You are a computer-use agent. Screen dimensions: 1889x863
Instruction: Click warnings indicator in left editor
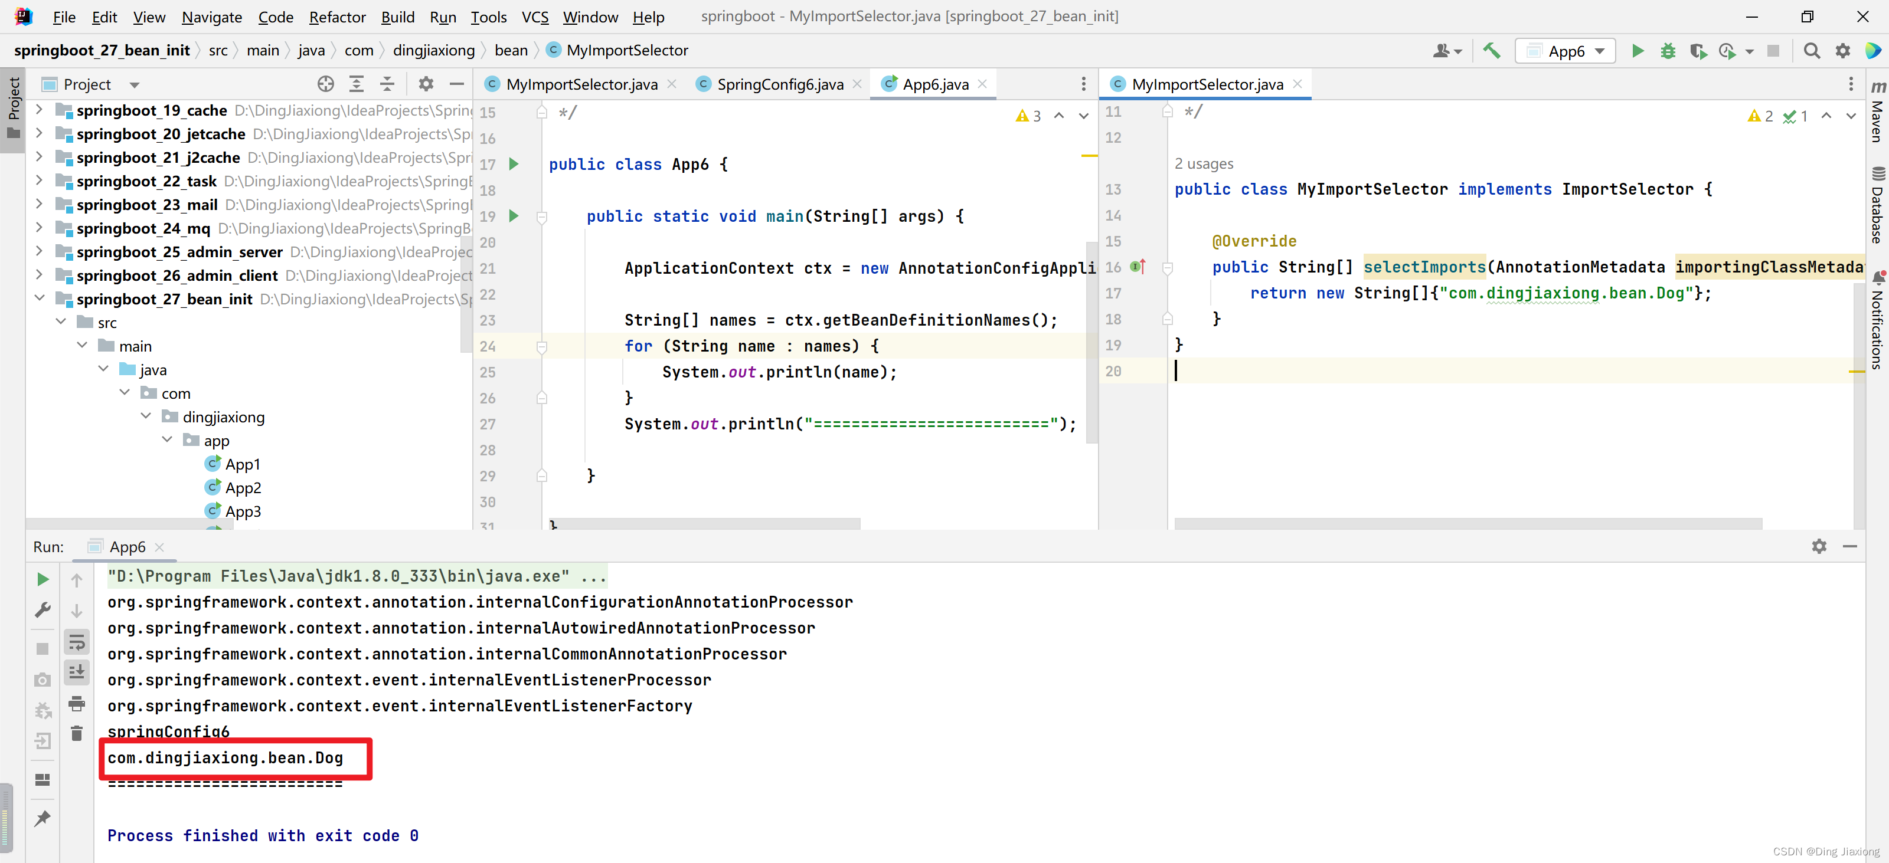pos(1028,116)
